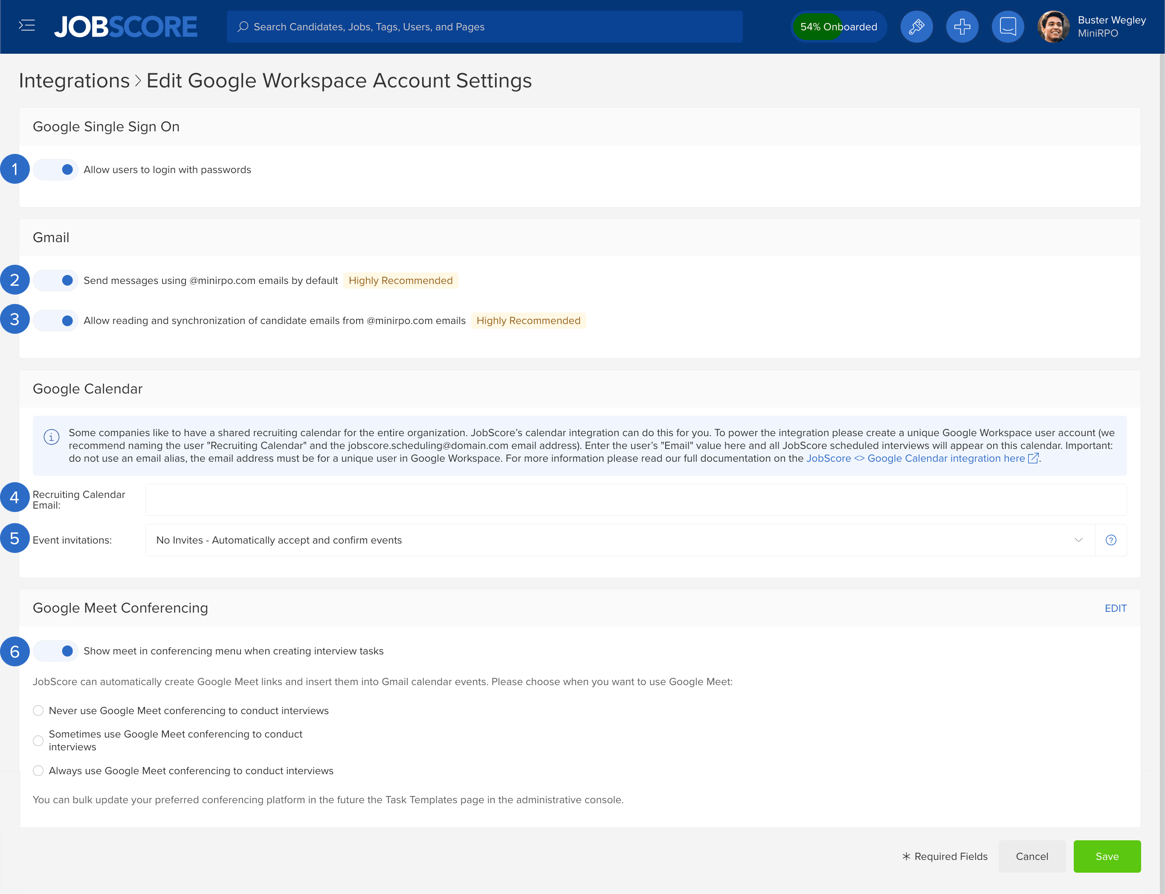This screenshot has height=894, width=1165.
Task: Toggle reading and synchronization of candidate emails
Action: pos(55,320)
